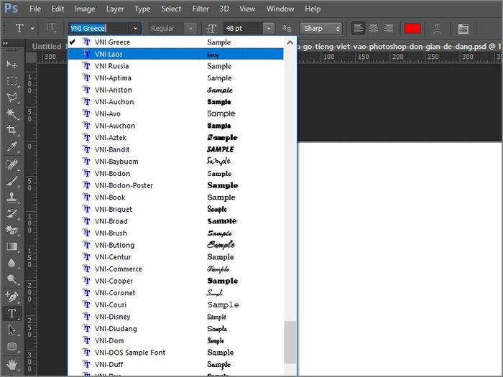The width and height of the screenshot is (503, 377).
Task: Click the font list scrollbar thumb
Action: [x=290, y=343]
